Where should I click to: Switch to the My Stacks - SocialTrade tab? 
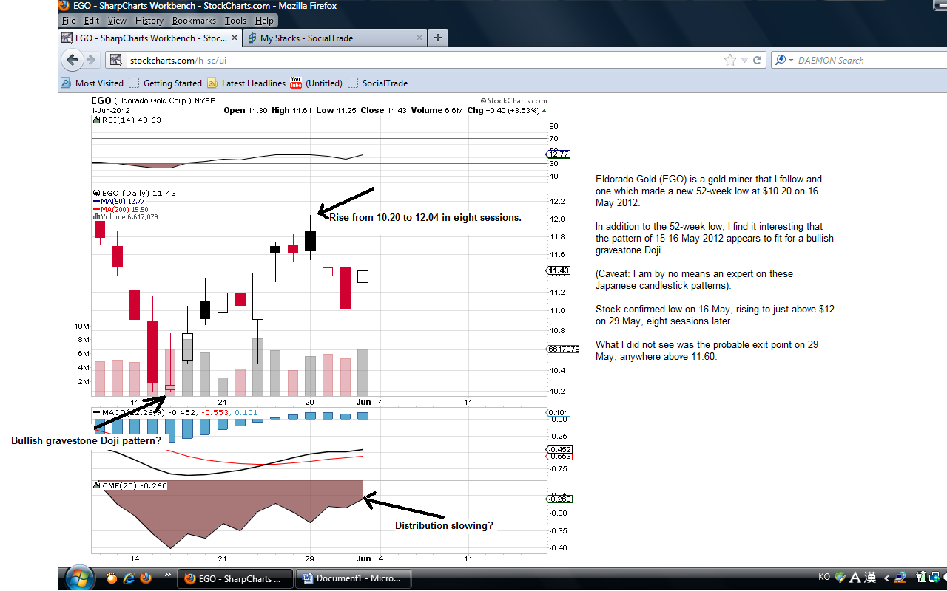click(x=335, y=38)
